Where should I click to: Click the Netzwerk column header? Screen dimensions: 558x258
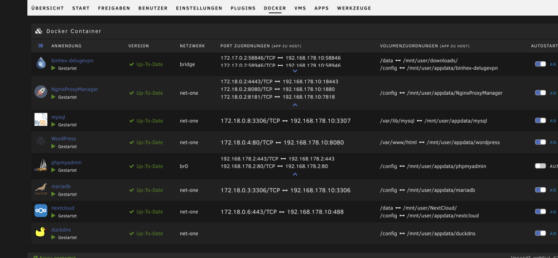[x=193, y=46]
